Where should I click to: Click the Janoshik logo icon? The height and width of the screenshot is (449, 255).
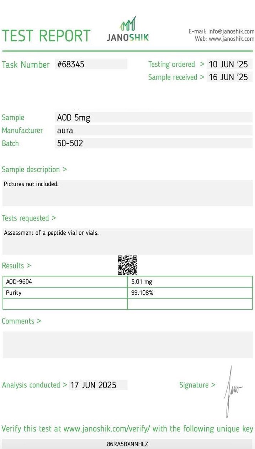127,24
